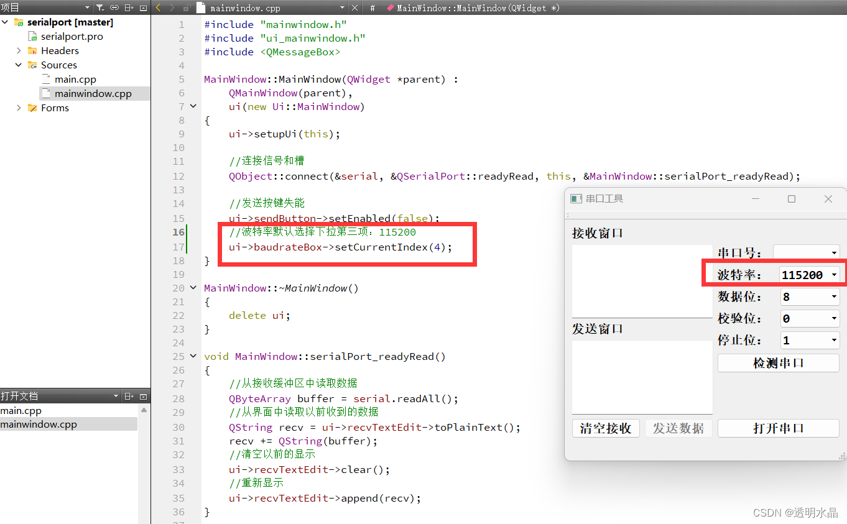The image size is (847, 524).
Task: Click the split icon in 打开文档 panel header
Action: [129, 396]
